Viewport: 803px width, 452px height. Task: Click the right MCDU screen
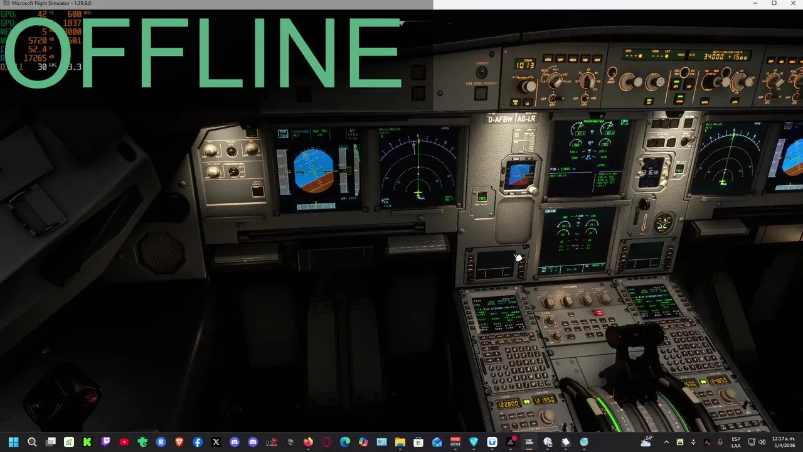[x=652, y=301]
